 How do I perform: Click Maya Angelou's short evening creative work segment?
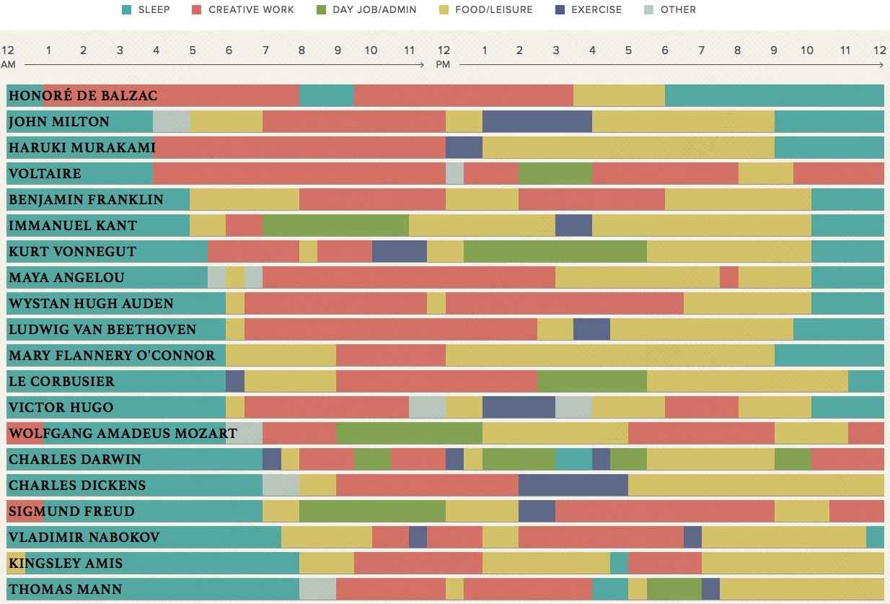(729, 277)
